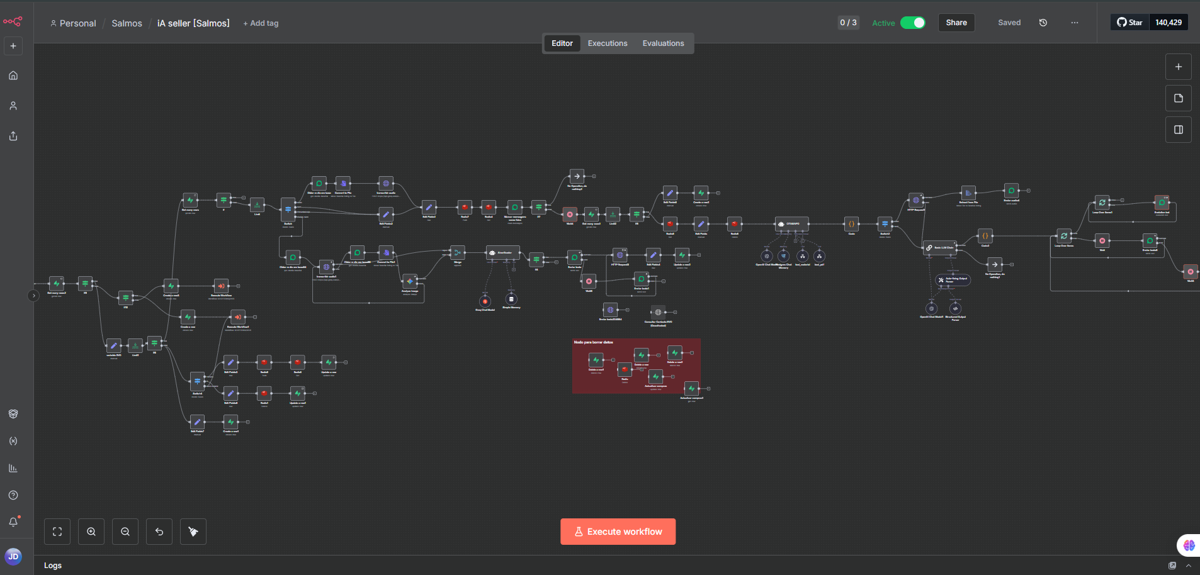Image resolution: width=1200 pixels, height=575 pixels.
Task: Toggle the right side panel view button
Action: (1178, 130)
